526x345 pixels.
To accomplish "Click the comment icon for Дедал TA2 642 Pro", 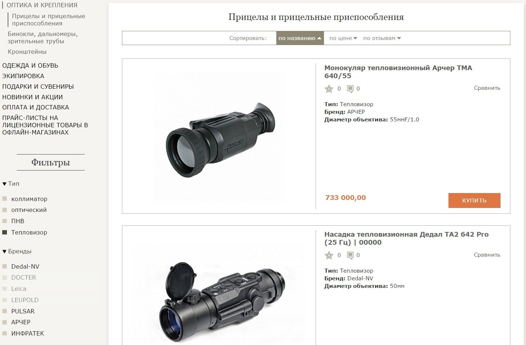I will tap(350, 255).
